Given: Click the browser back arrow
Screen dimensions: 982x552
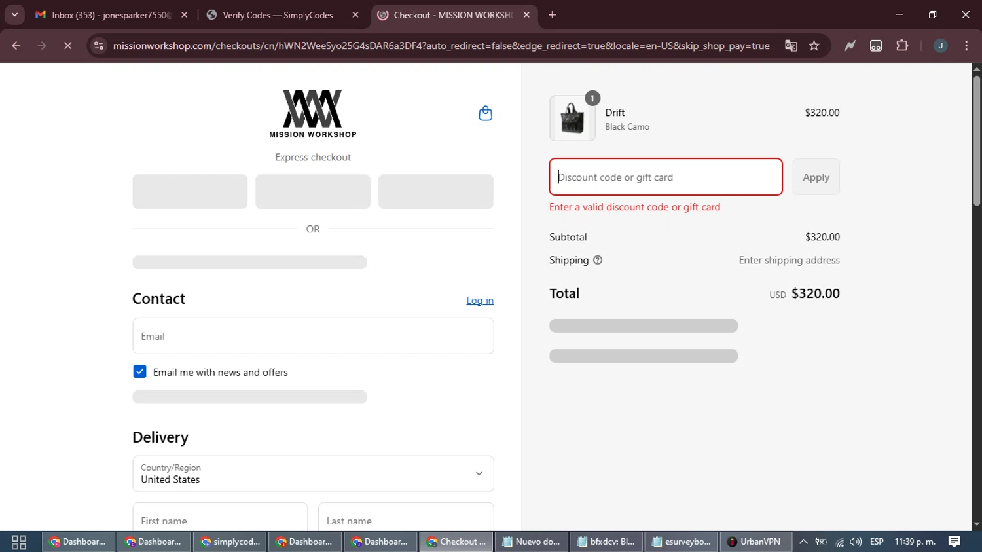Looking at the screenshot, I should [x=16, y=45].
